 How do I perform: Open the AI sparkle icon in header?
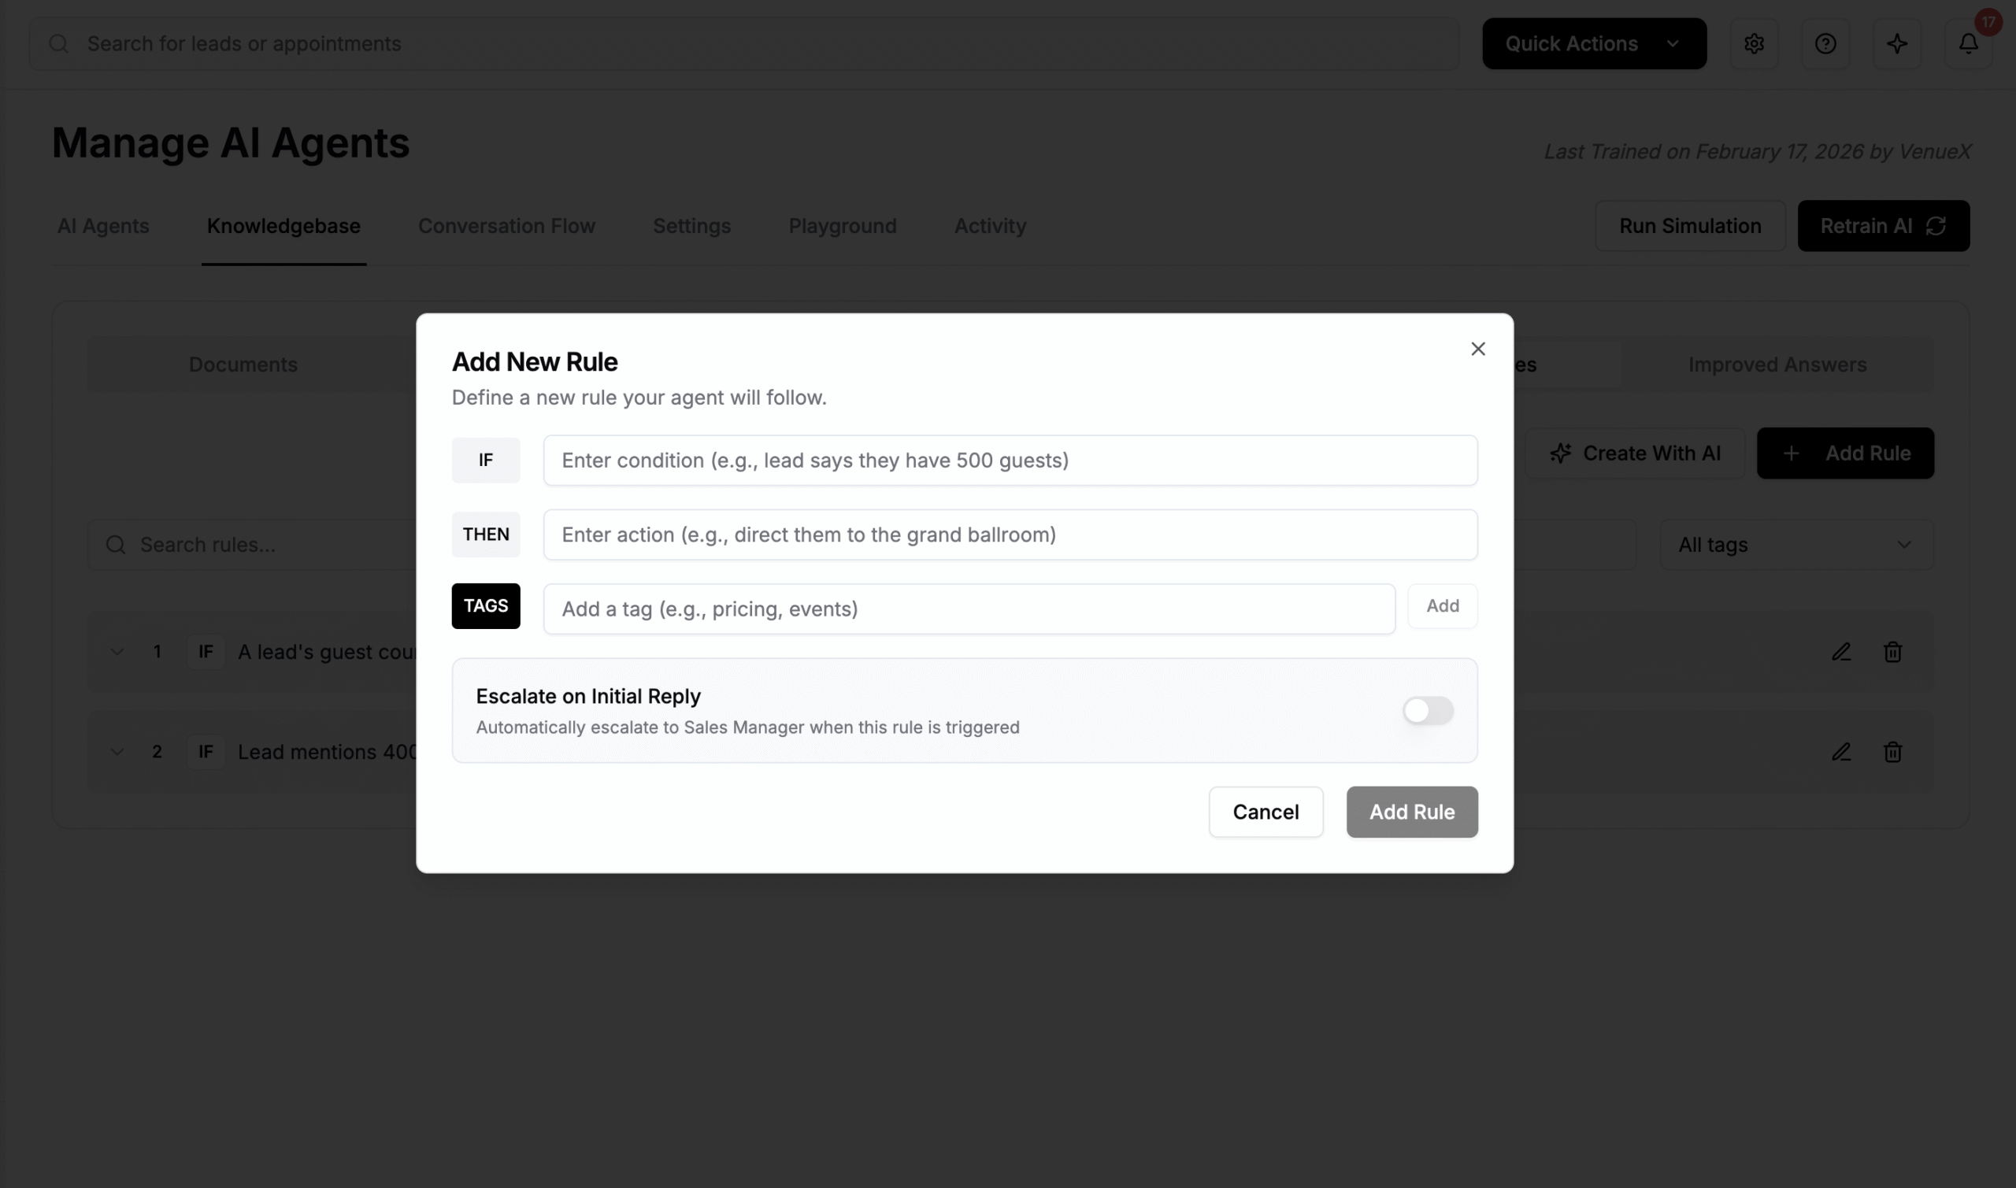point(1896,44)
